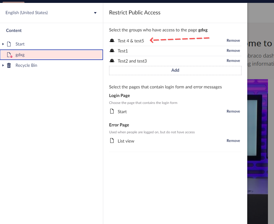Click the Add button to add a group
The image size is (274, 224).
(x=175, y=70)
